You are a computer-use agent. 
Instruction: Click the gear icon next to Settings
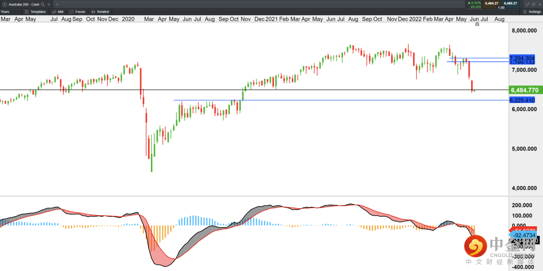point(525,12)
